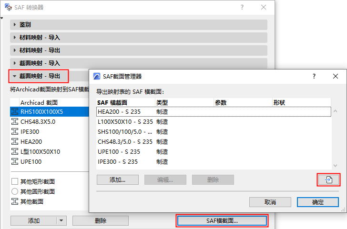
Task: Select the UPE100 - S 235 row
Action: [x=214, y=151]
